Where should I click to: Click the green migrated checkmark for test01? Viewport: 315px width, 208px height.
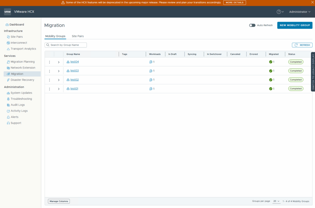(x=271, y=89)
